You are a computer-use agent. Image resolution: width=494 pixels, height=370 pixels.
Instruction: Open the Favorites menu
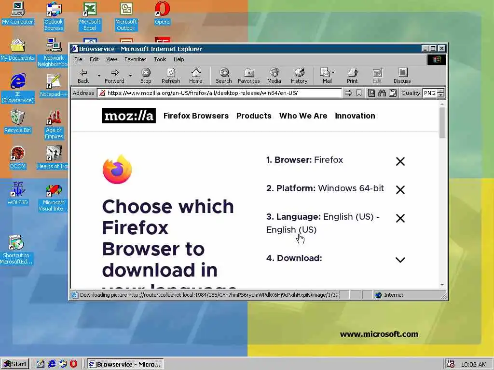pyautogui.click(x=135, y=59)
